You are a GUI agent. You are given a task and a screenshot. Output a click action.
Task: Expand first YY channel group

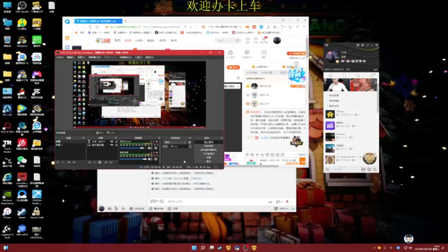click(328, 95)
